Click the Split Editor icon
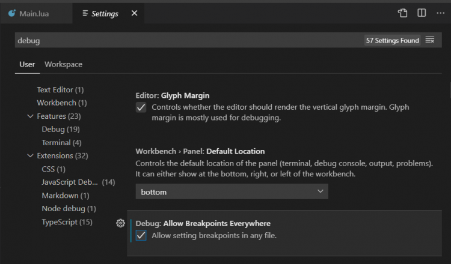 pos(422,13)
